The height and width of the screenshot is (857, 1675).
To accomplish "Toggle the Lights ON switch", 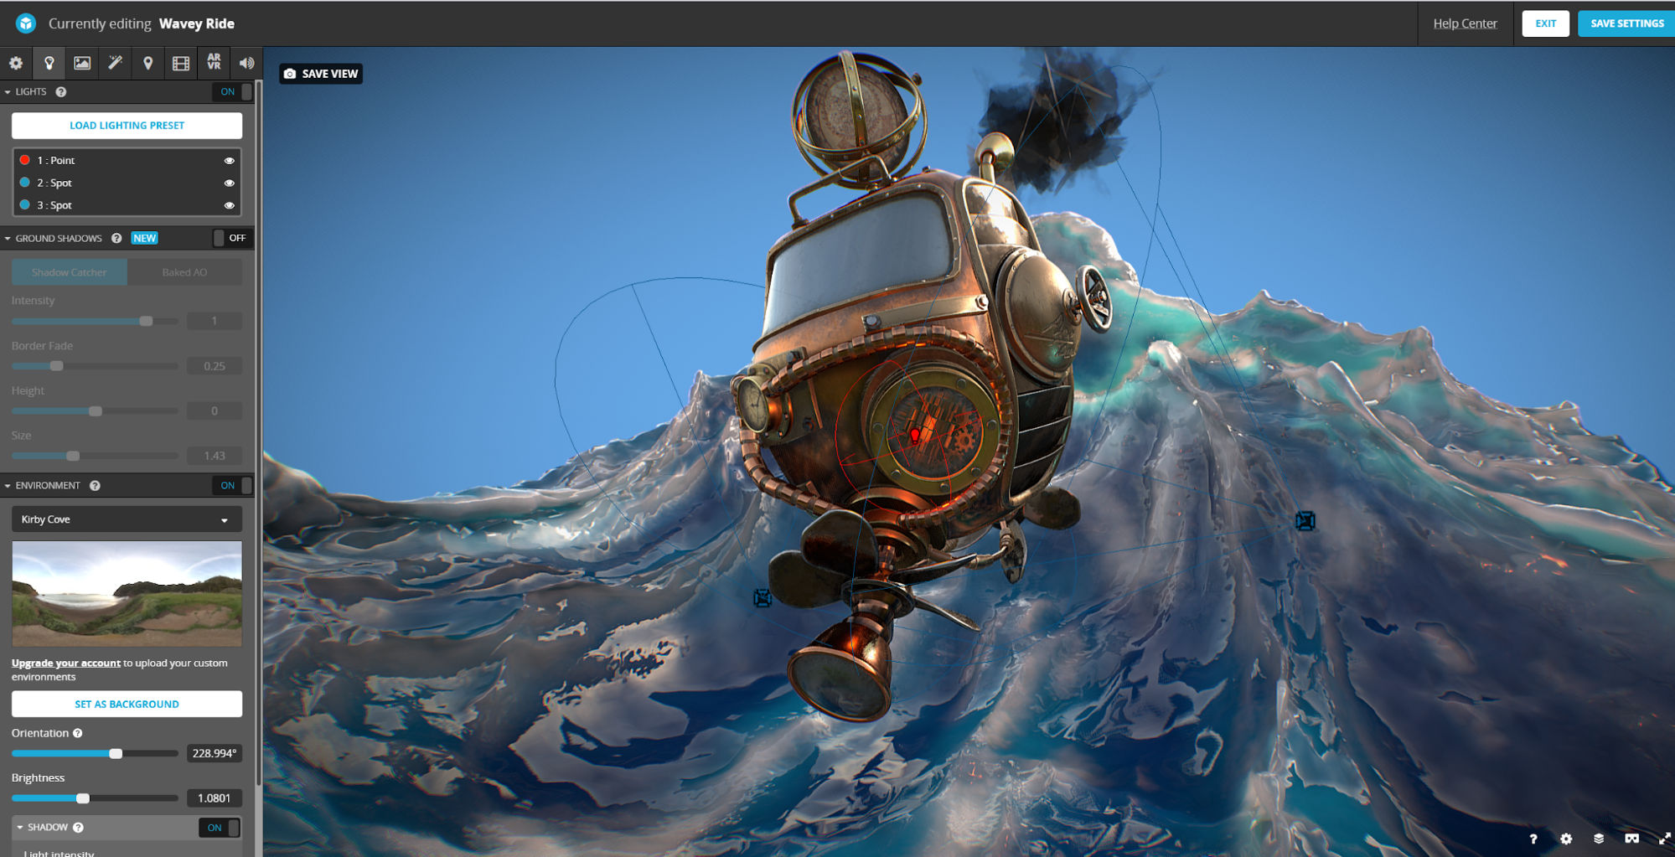I will click(x=234, y=92).
